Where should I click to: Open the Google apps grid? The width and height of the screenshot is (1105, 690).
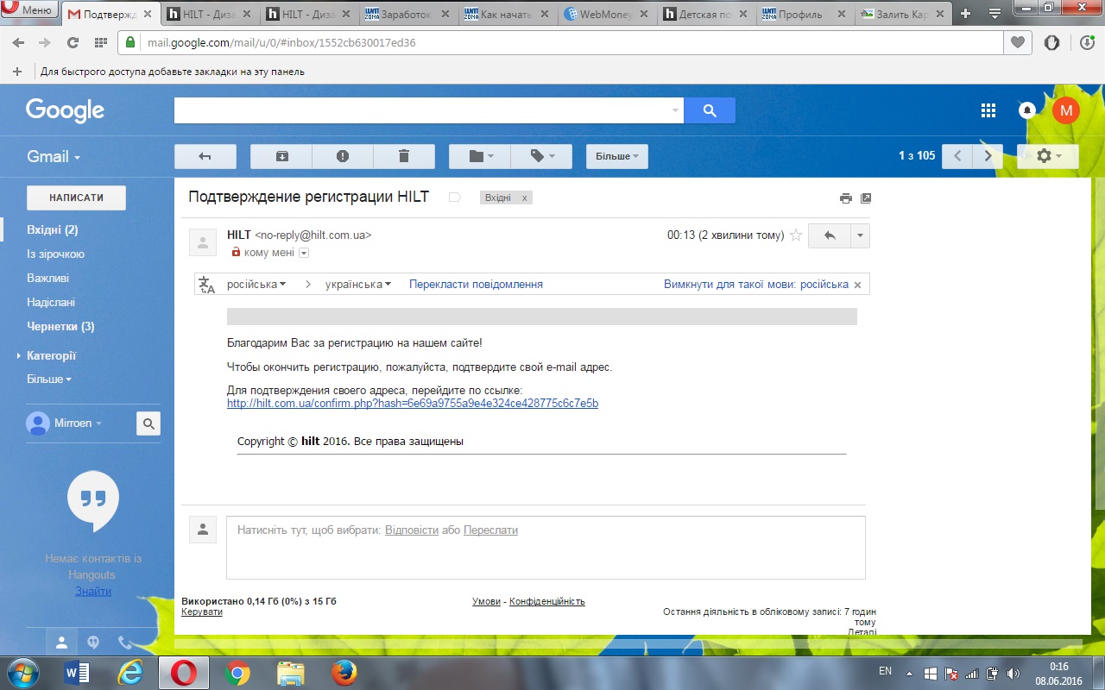pos(988,110)
